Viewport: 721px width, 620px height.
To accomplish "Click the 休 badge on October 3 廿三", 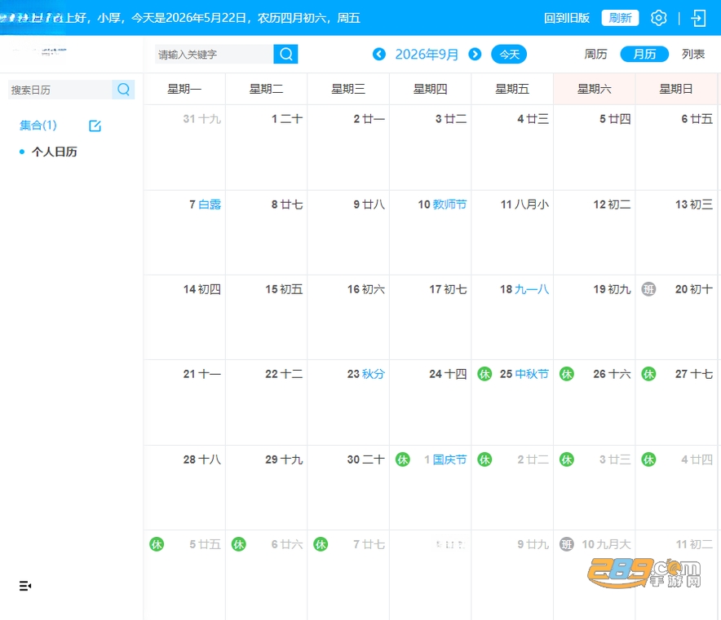I will pos(567,460).
